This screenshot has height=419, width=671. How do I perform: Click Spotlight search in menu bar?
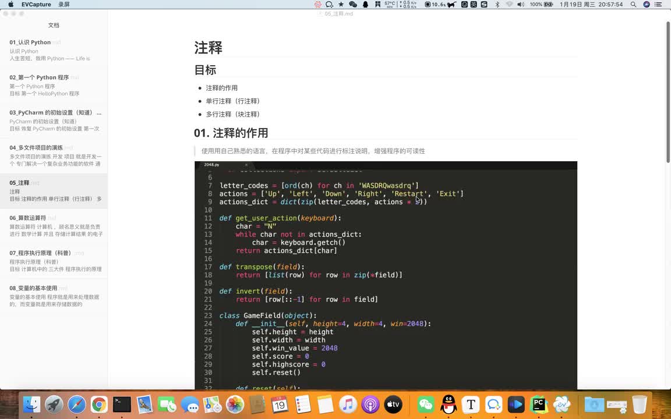point(633,4)
